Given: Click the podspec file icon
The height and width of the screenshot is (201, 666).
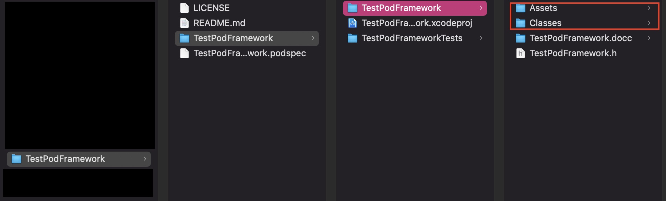Looking at the screenshot, I should click(185, 53).
